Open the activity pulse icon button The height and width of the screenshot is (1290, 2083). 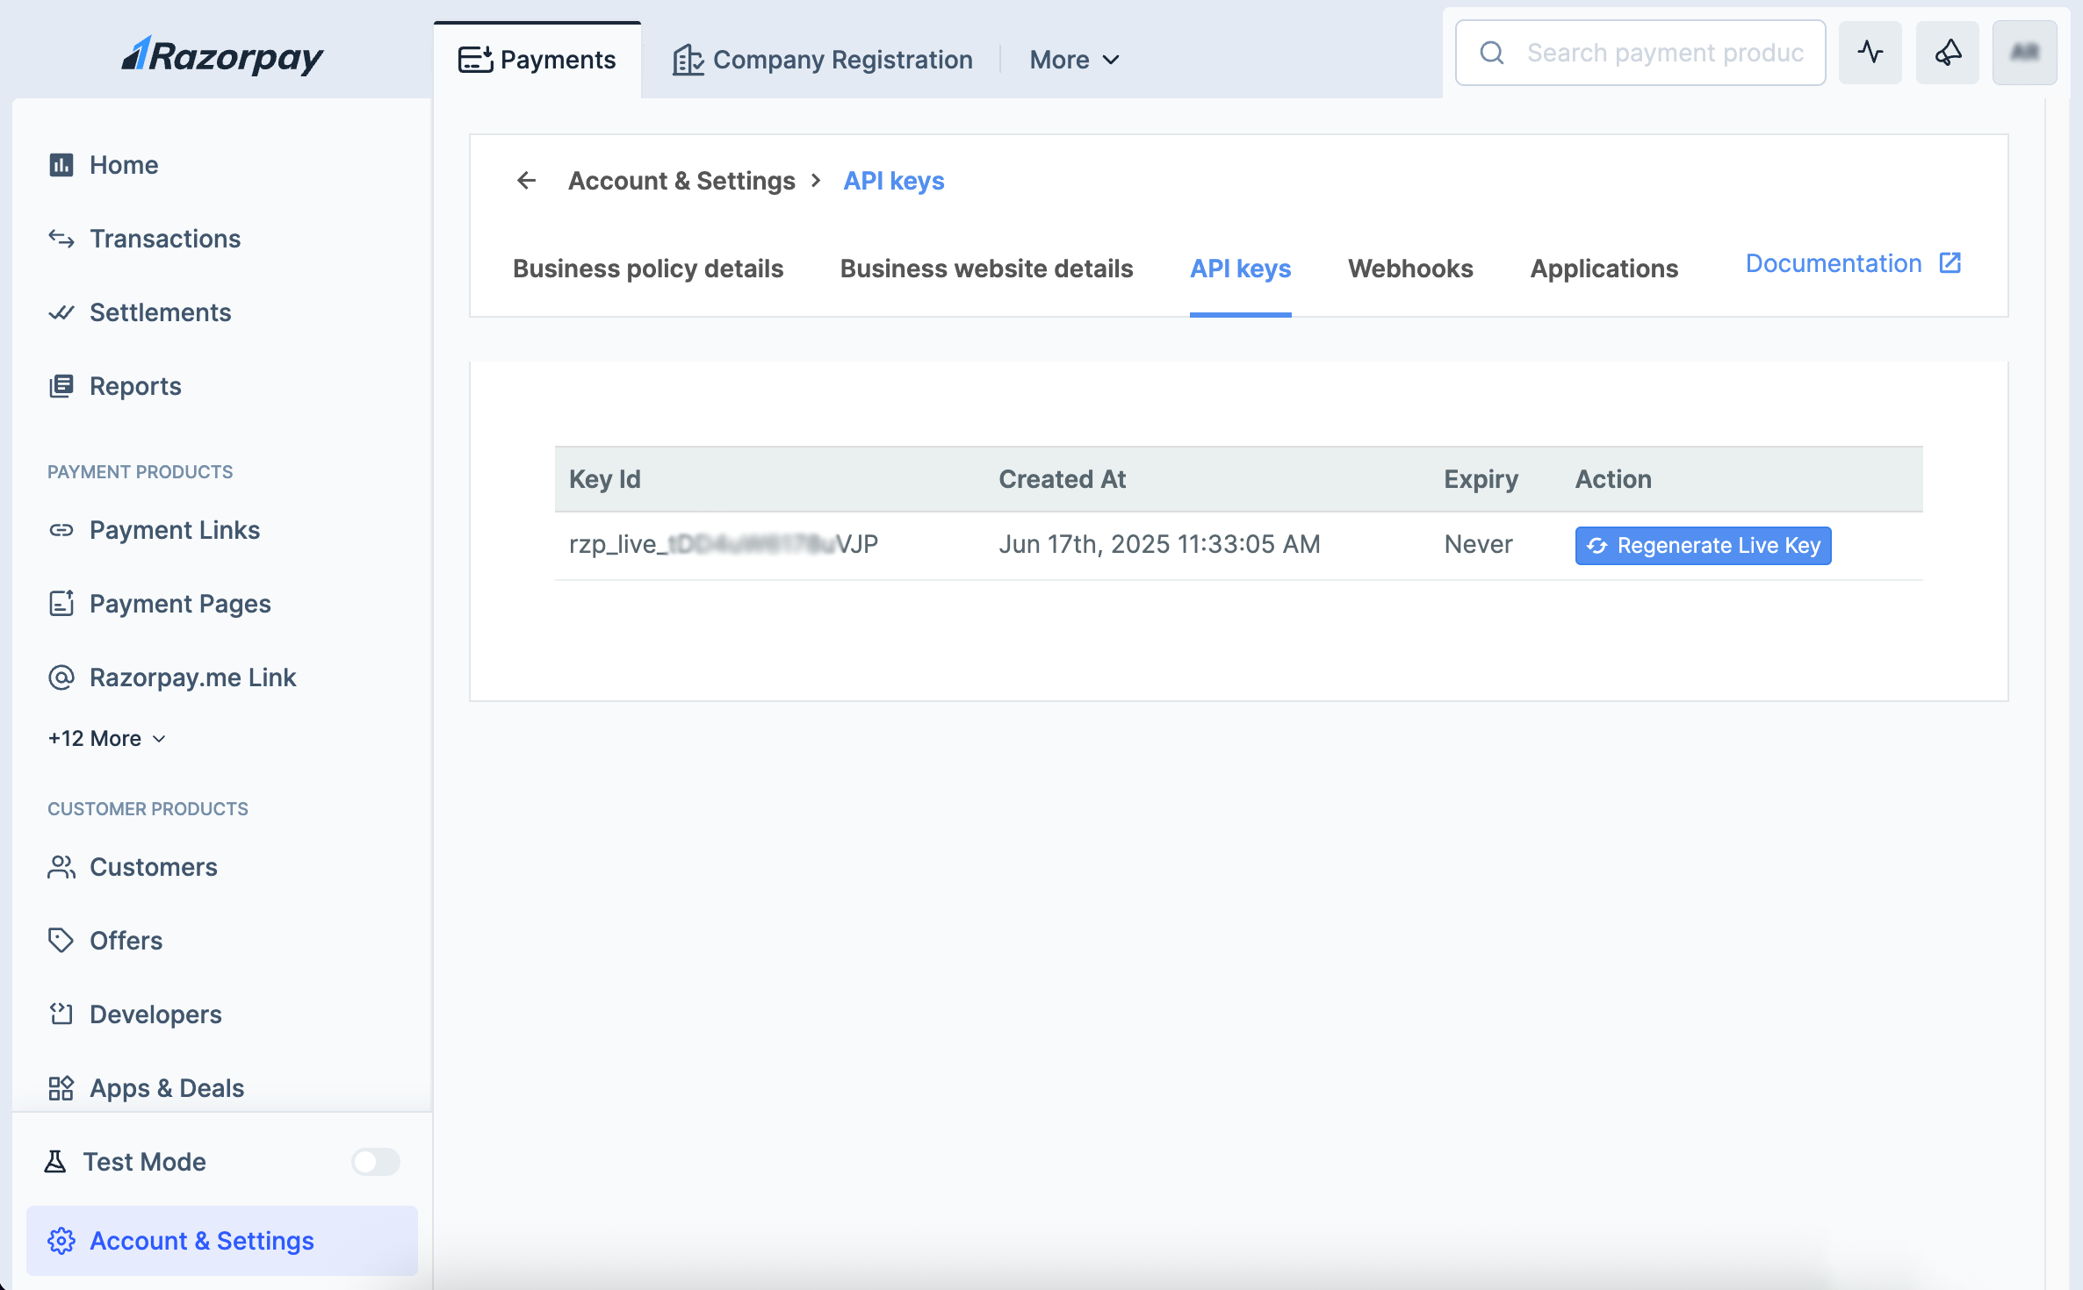click(x=1870, y=53)
